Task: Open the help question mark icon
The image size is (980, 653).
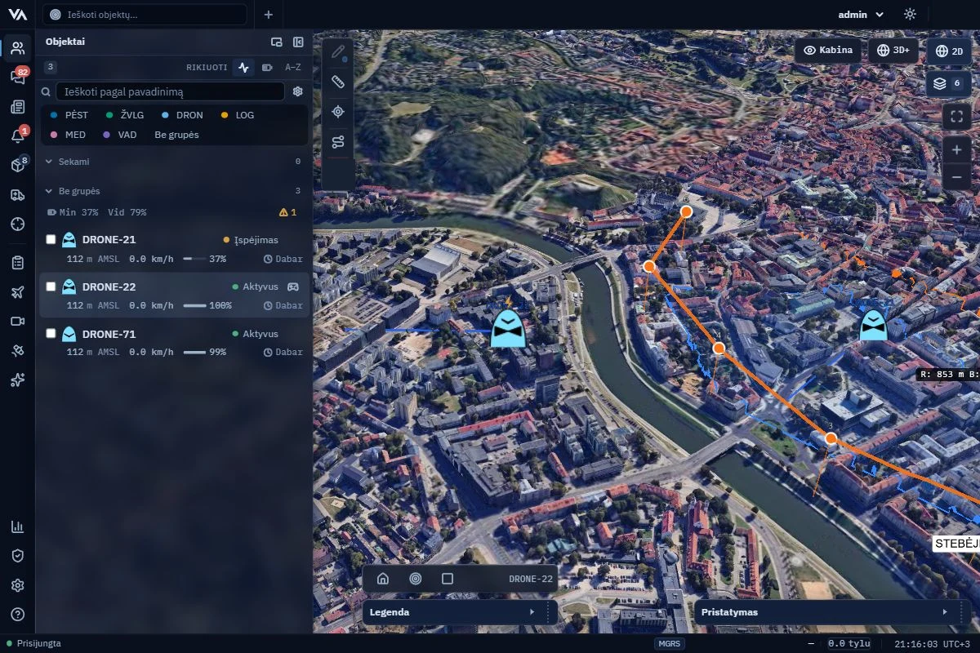Action: point(17,615)
